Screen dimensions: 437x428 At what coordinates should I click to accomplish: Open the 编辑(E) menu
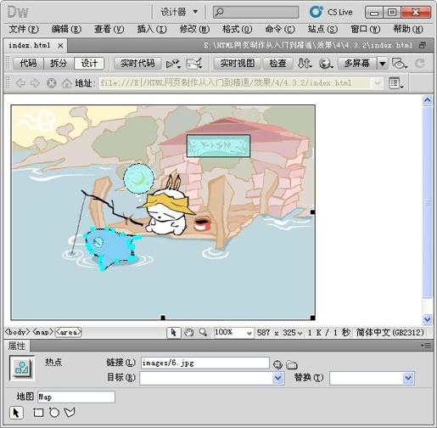66,29
